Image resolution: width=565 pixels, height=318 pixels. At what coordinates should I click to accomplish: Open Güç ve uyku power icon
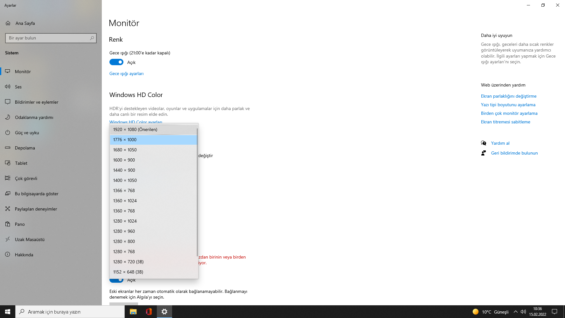tap(8, 133)
